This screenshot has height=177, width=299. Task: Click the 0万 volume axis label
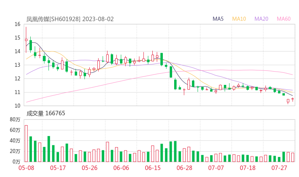pos(17,162)
